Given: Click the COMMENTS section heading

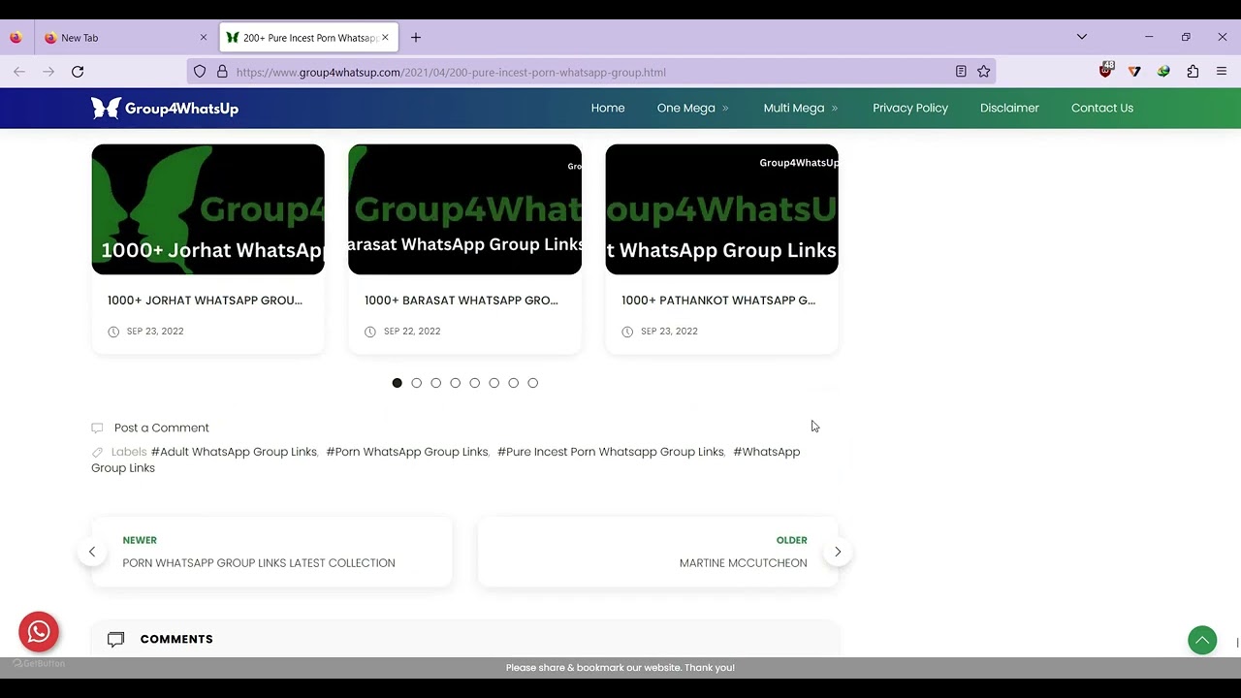Looking at the screenshot, I should (176, 640).
